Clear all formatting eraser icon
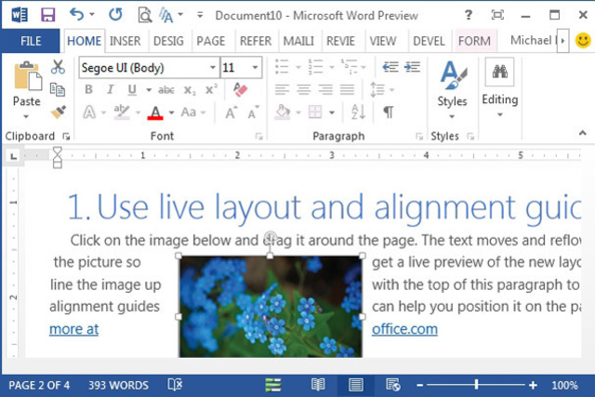 point(240,89)
